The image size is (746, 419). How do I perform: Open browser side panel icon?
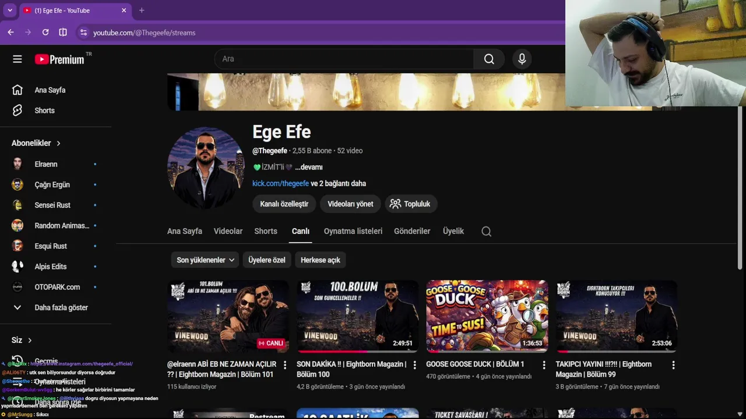click(x=63, y=33)
